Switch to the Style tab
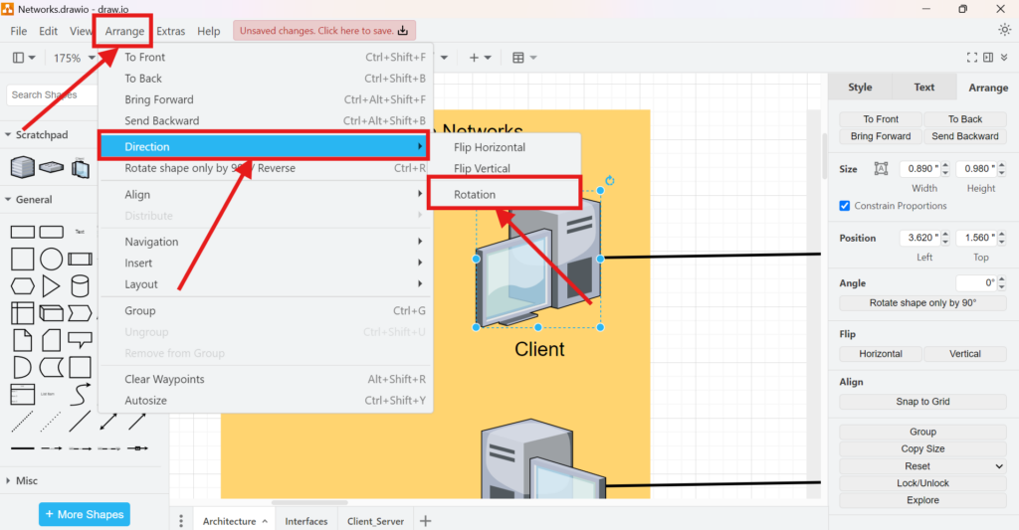This screenshot has width=1019, height=530. [x=860, y=88]
